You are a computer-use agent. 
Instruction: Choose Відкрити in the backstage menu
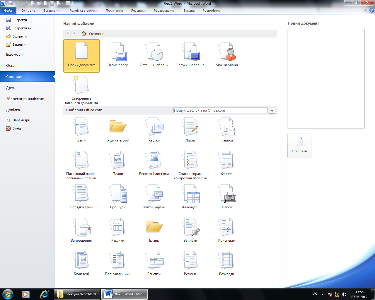pos(16,36)
